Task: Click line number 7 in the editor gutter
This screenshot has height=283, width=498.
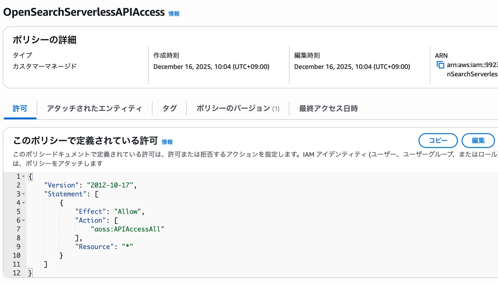Action: [18, 229]
